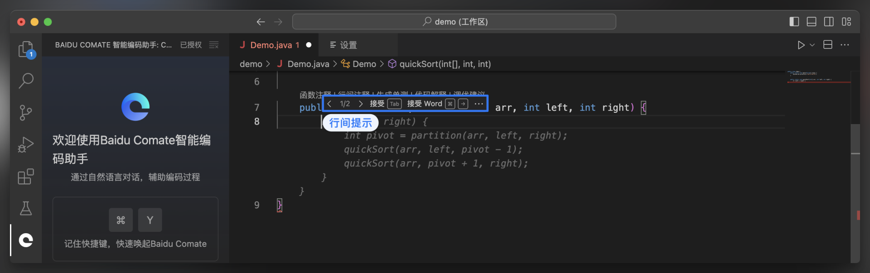Image resolution: width=870 pixels, height=273 pixels.
Task: Click the demo workspace search box
Action: (454, 22)
